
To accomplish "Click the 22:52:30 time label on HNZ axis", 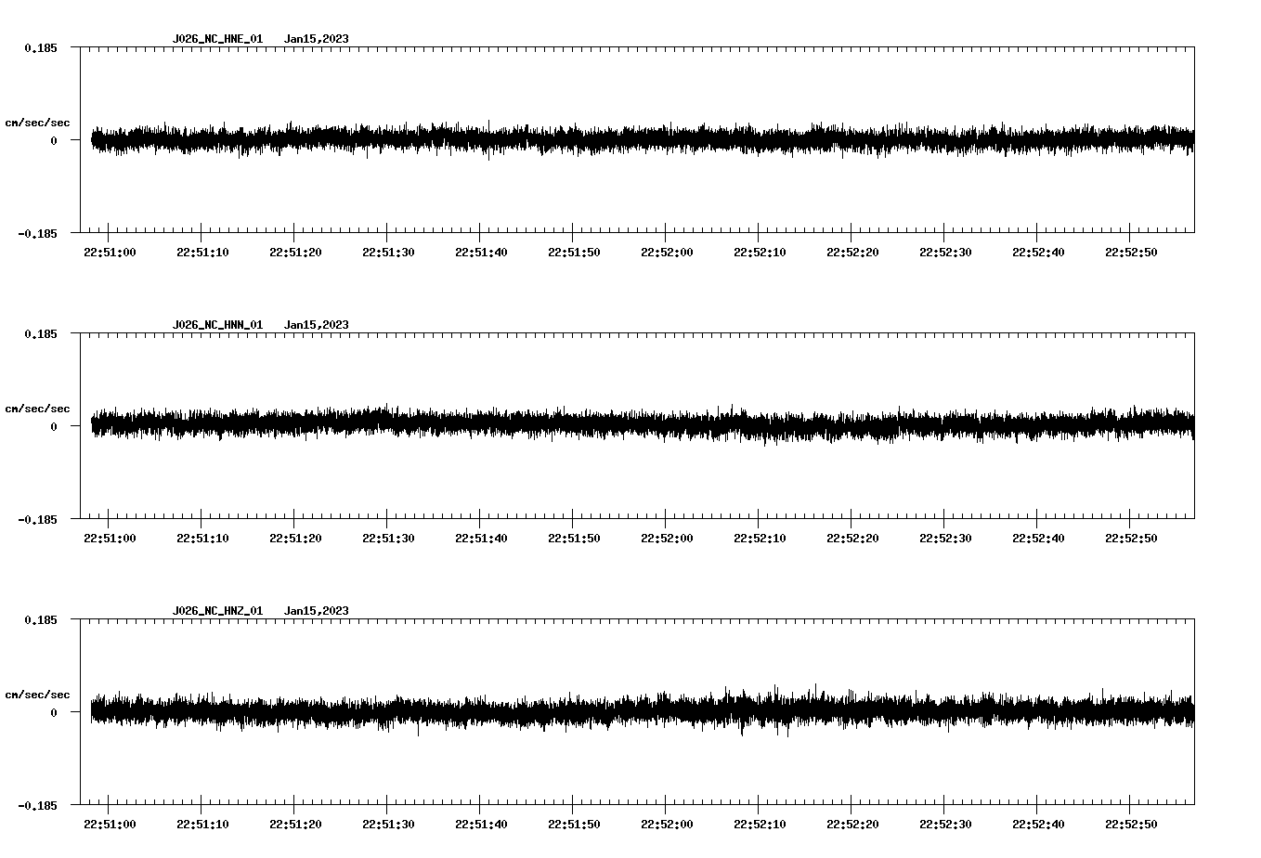I will (x=945, y=825).
